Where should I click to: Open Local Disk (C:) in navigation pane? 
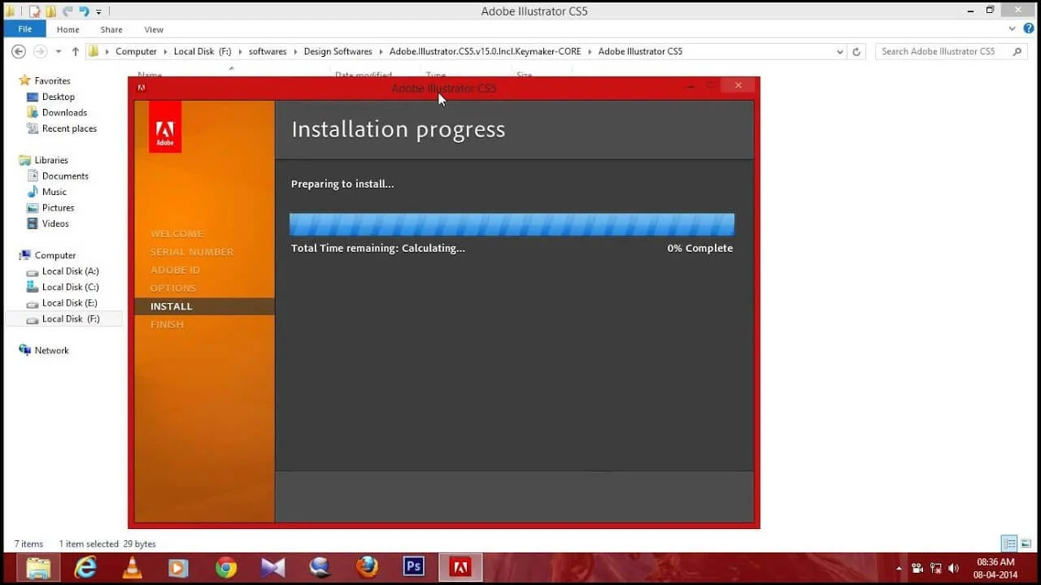point(70,287)
